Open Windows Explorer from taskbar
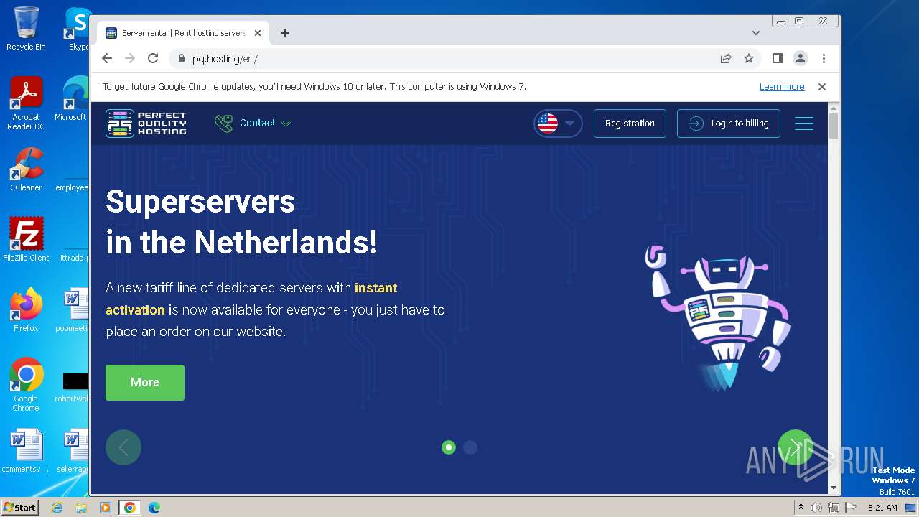 pyautogui.click(x=81, y=508)
